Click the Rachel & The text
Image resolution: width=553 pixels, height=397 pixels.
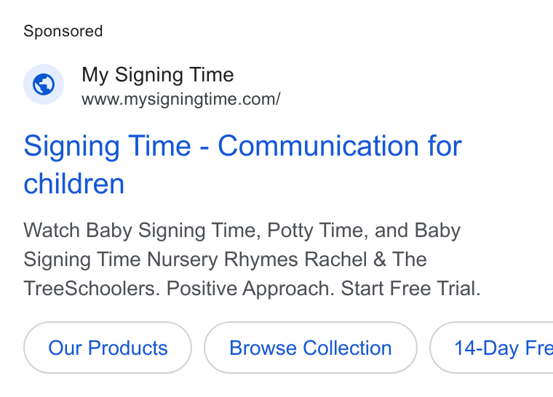pyautogui.click(x=365, y=260)
